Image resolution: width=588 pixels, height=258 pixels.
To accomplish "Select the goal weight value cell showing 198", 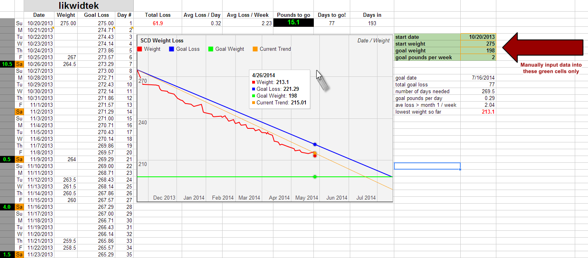I will pyautogui.click(x=478, y=51).
